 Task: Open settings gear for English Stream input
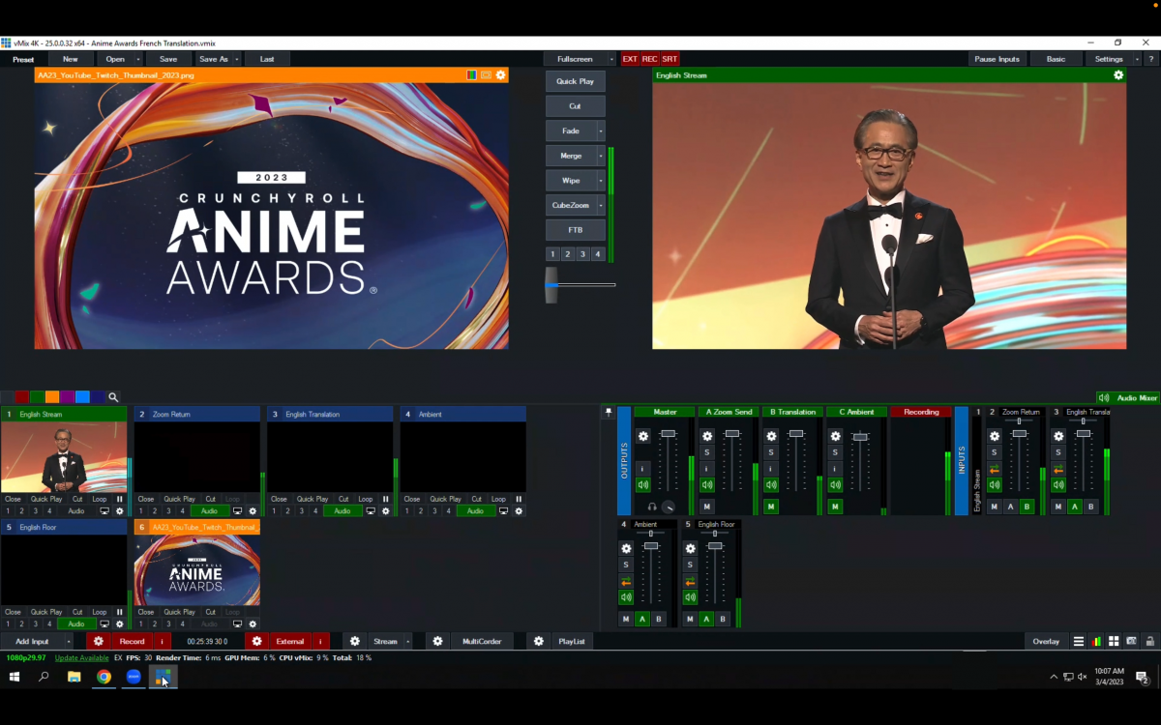(120, 511)
